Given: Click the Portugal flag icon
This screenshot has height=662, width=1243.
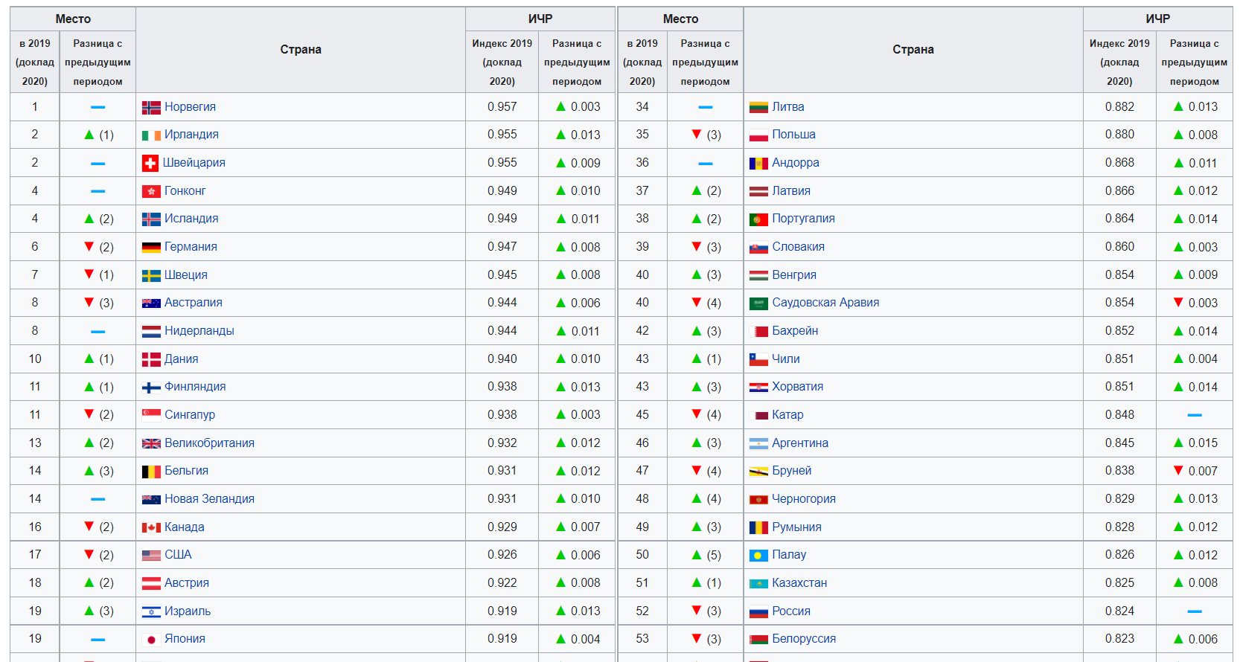Looking at the screenshot, I should [758, 219].
